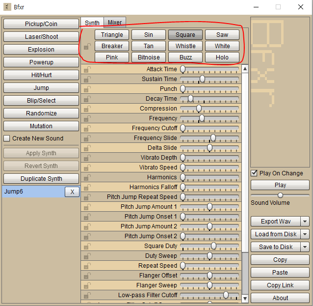Click the Randomize button
This screenshot has height=306, width=313.
pyautogui.click(x=41, y=113)
